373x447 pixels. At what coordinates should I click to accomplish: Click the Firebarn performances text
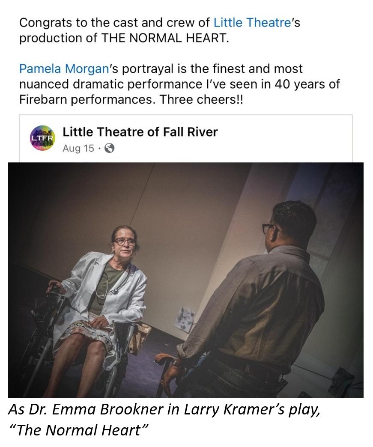pos(87,99)
